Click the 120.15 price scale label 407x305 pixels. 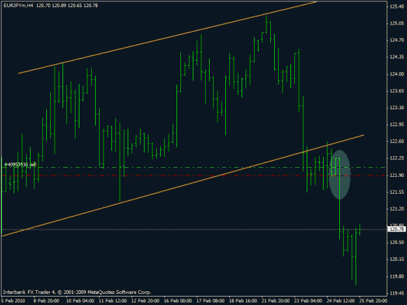(397, 259)
